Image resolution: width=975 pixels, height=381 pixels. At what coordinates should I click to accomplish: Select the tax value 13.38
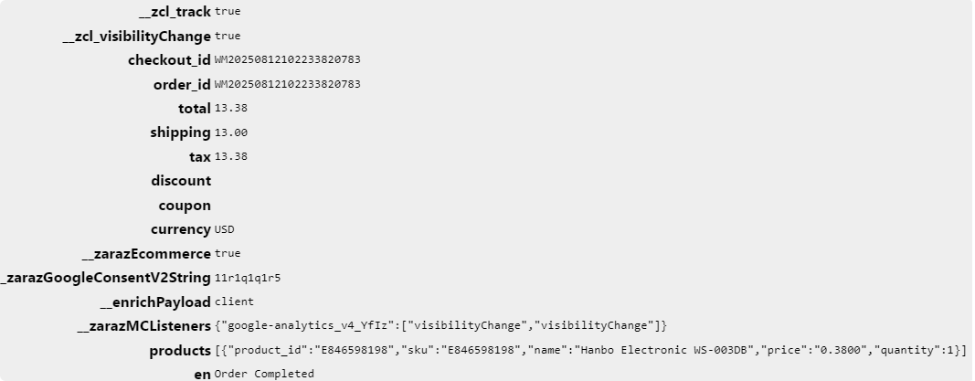click(230, 156)
